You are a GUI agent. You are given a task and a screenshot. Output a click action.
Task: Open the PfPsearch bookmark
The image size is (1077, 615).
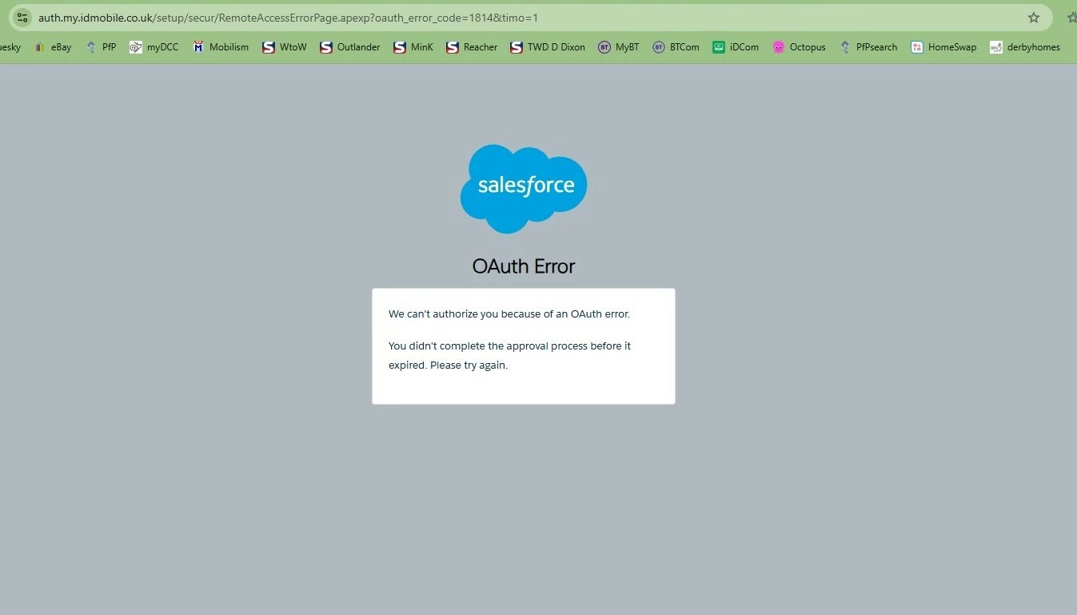(868, 47)
